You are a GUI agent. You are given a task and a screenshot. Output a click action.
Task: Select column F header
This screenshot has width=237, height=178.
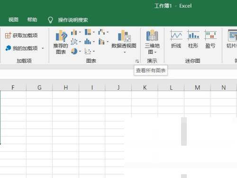pos(13,87)
